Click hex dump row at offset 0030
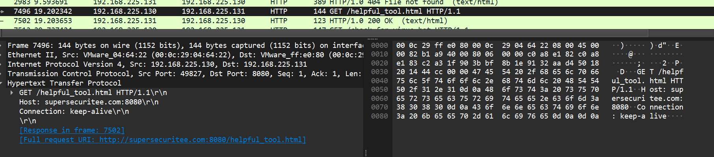The width and height of the screenshot is (714, 157). tap(497, 72)
